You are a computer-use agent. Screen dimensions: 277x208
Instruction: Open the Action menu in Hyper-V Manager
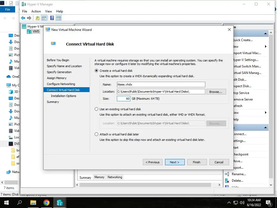36,11
